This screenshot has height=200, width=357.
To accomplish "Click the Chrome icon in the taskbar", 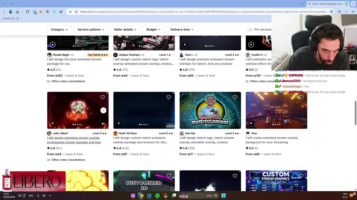I will (x=141, y=196).
